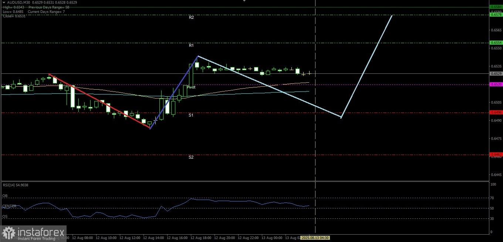Viewport: 503px width, 242px height.
Task: Click the chart shift arrow marker at top
Action: pyautogui.click(x=244, y=1)
